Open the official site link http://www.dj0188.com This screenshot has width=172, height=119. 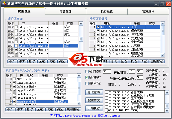[x=81, y=116]
